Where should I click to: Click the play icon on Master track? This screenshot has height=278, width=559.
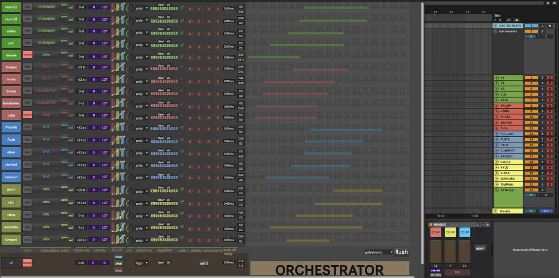click(495, 211)
